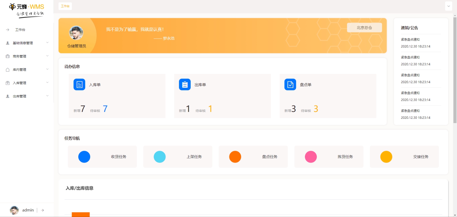Expand the 库内管理 chevron

[x=47, y=69]
